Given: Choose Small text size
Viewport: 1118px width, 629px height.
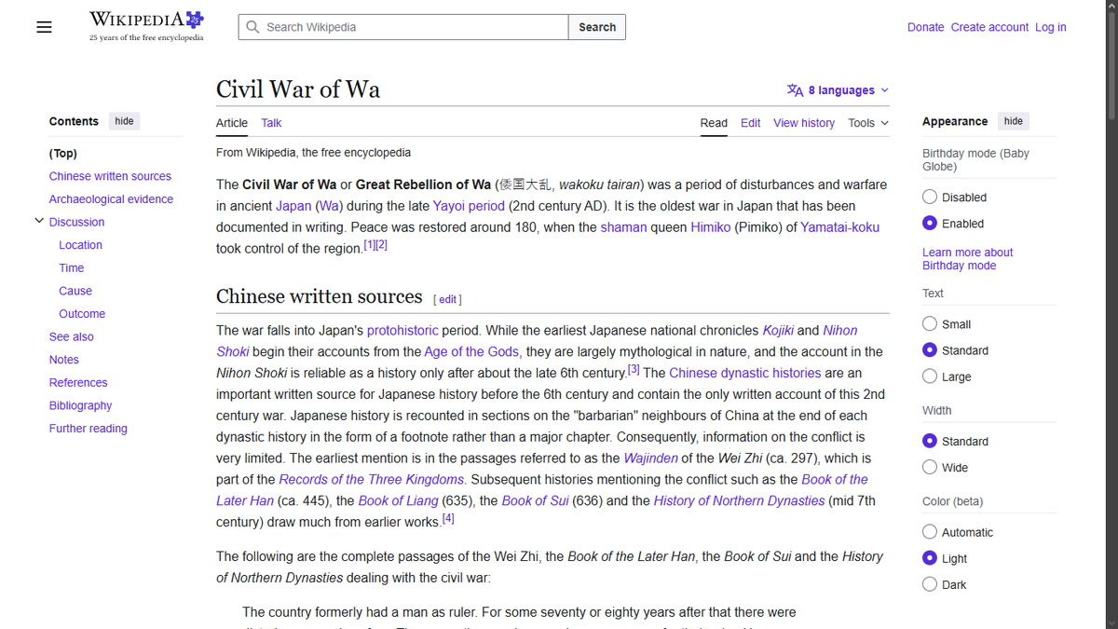Looking at the screenshot, I should (x=930, y=323).
